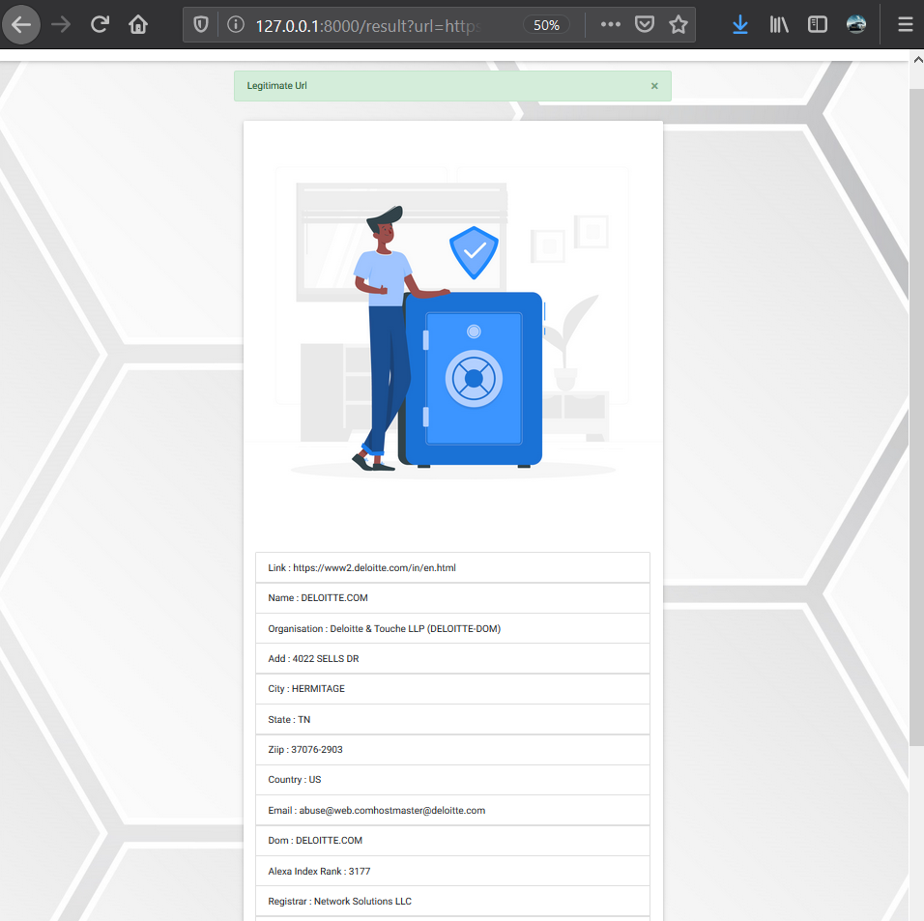Go back to the previous page

tap(22, 25)
